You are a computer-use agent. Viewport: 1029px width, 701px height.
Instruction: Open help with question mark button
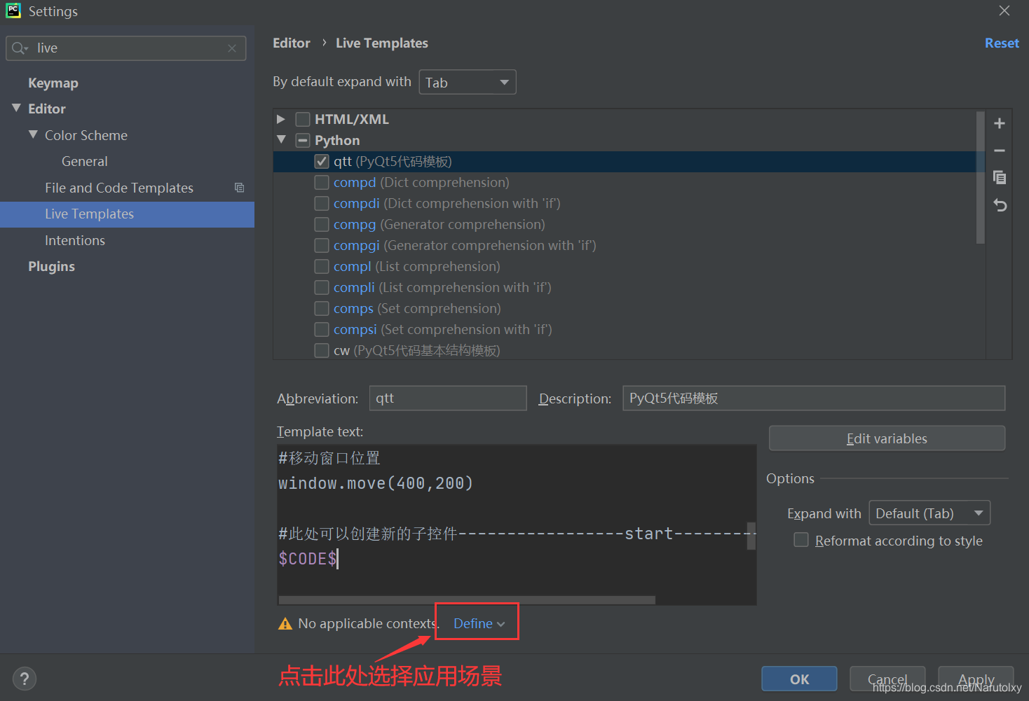coord(25,679)
